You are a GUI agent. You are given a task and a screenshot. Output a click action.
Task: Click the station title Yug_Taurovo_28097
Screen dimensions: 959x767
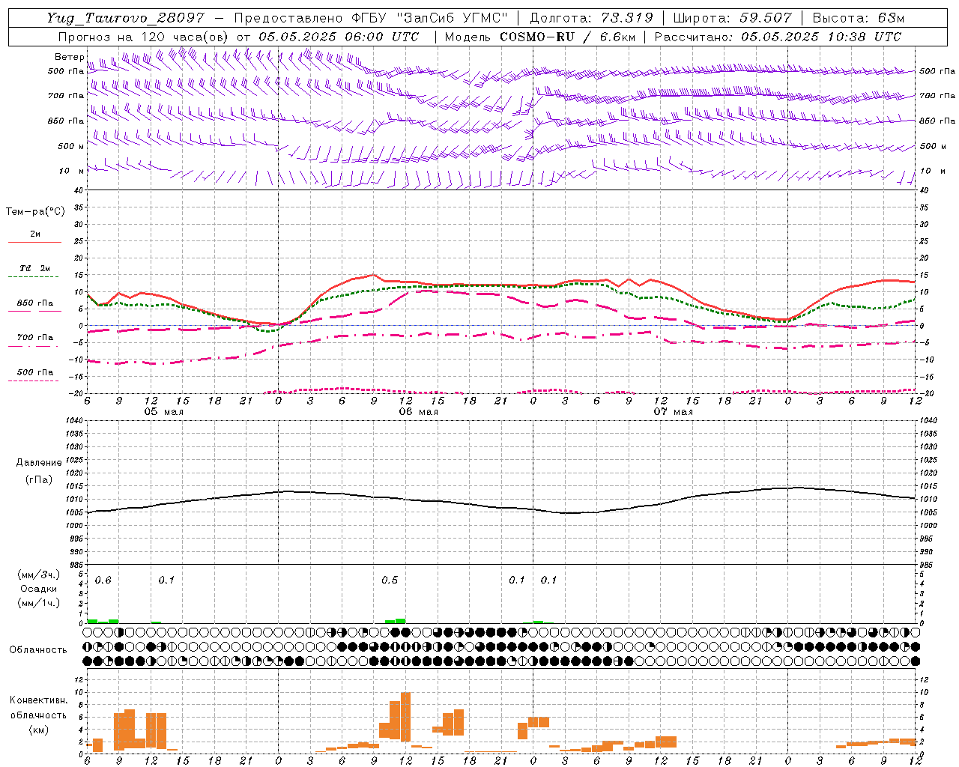point(125,18)
